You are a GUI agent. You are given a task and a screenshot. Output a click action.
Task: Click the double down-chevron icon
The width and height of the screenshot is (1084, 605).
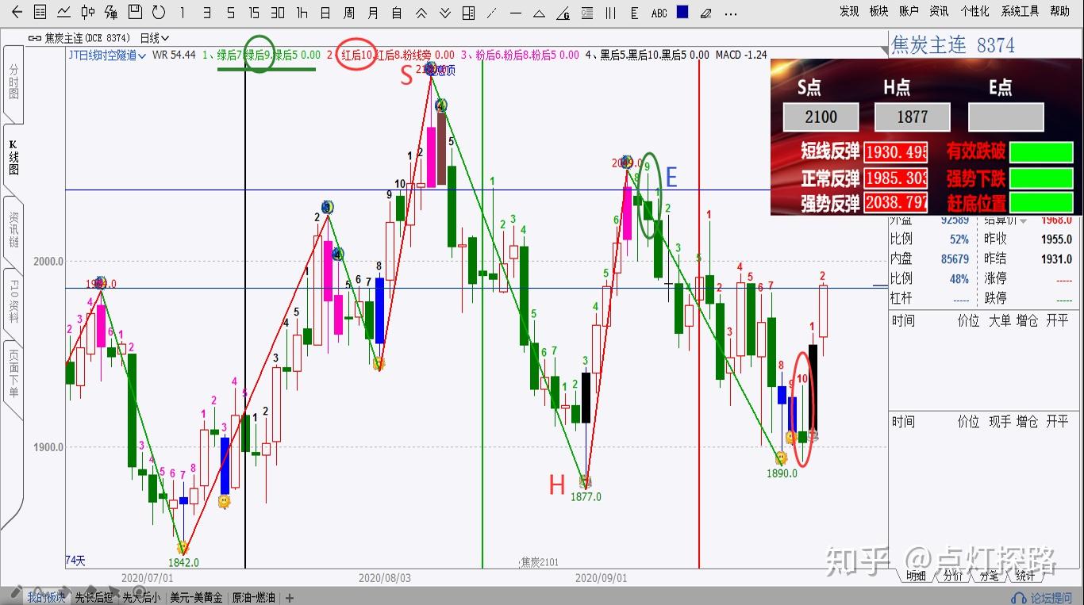click(x=445, y=12)
